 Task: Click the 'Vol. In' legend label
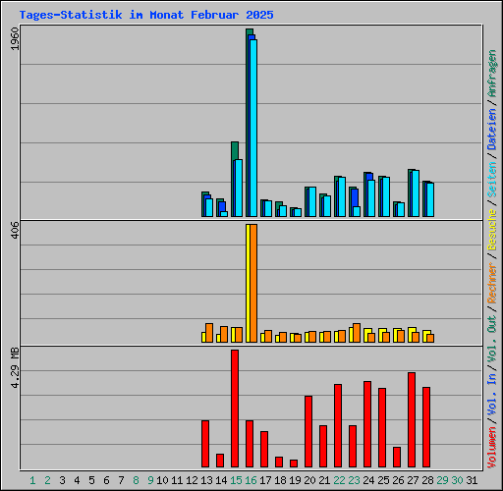(x=492, y=394)
